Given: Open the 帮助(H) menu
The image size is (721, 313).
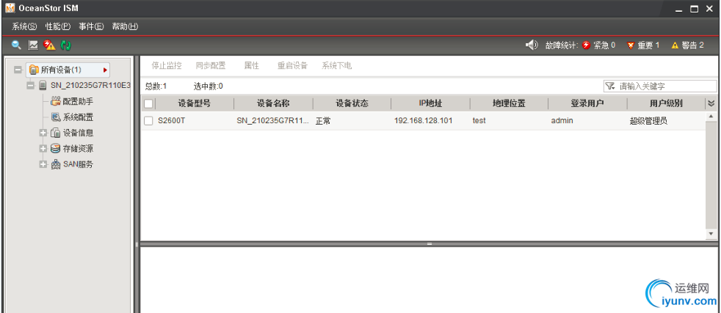Looking at the screenshot, I should point(125,26).
